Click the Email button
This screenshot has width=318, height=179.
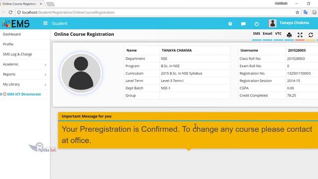(x=267, y=33)
